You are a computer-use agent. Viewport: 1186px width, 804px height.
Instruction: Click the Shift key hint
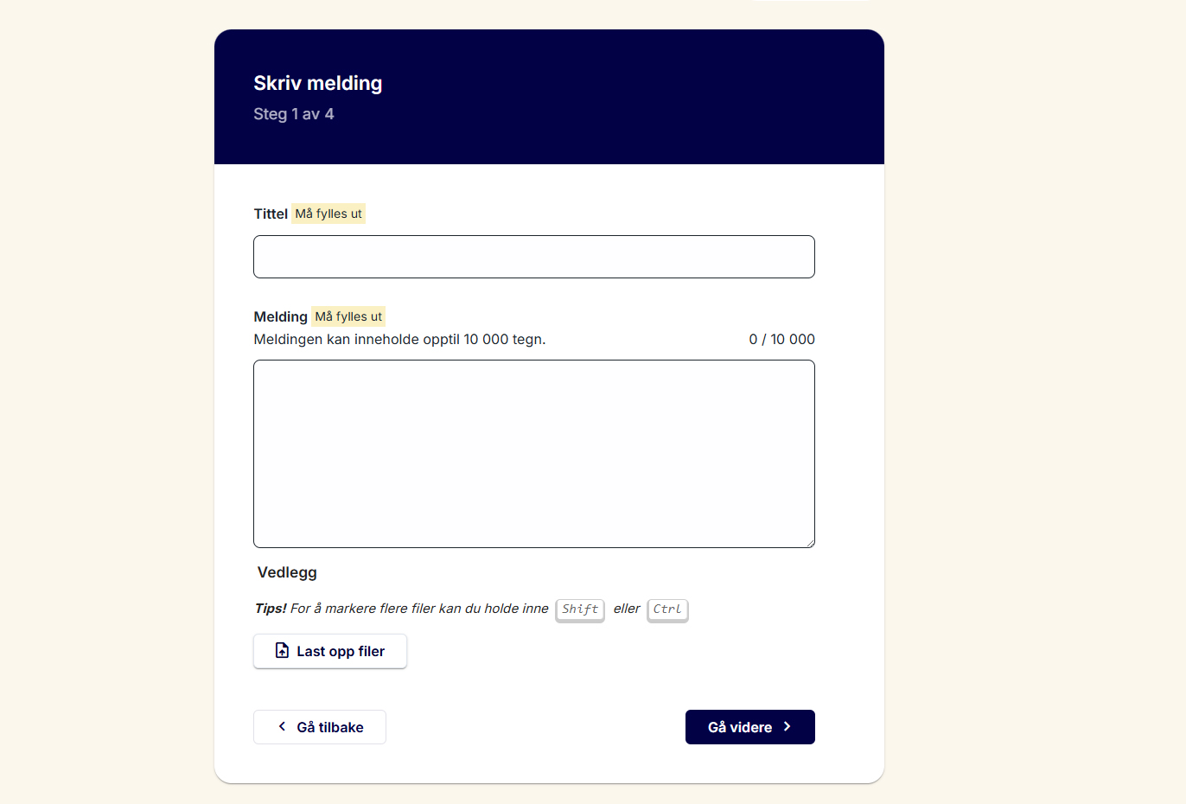pyautogui.click(x=579, y=609)
